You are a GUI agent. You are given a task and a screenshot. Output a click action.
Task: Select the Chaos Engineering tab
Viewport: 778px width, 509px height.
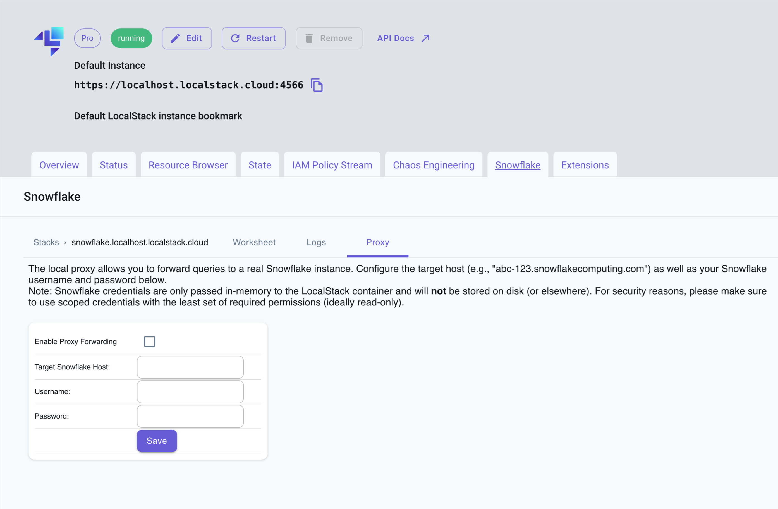tap(434, 165)
